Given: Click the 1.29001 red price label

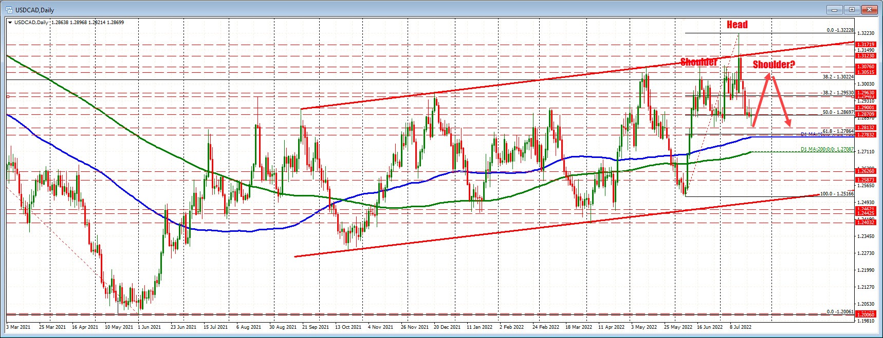Looking at the screenshot, I should point(865,108).
